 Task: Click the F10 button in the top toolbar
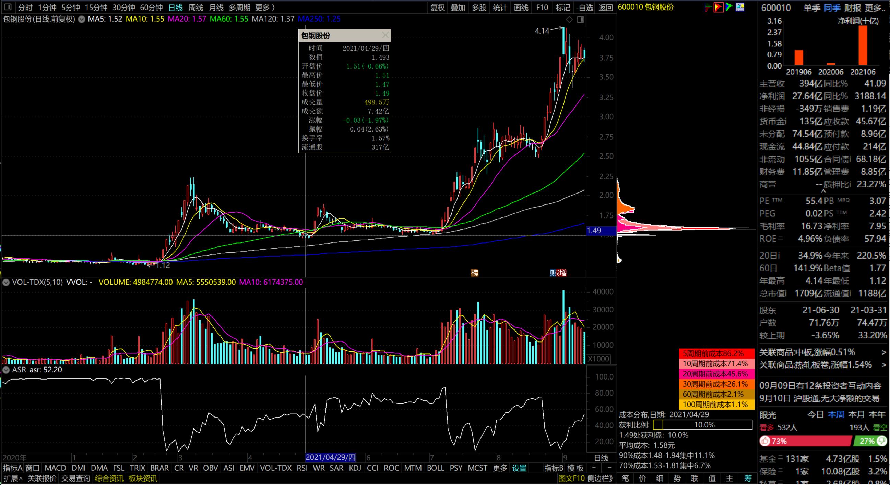(x=542, y=7)
